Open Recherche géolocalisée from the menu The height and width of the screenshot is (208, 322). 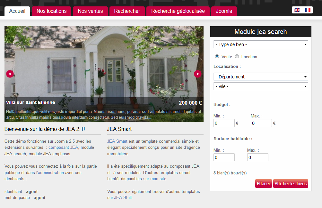click(x=178, y=11)
